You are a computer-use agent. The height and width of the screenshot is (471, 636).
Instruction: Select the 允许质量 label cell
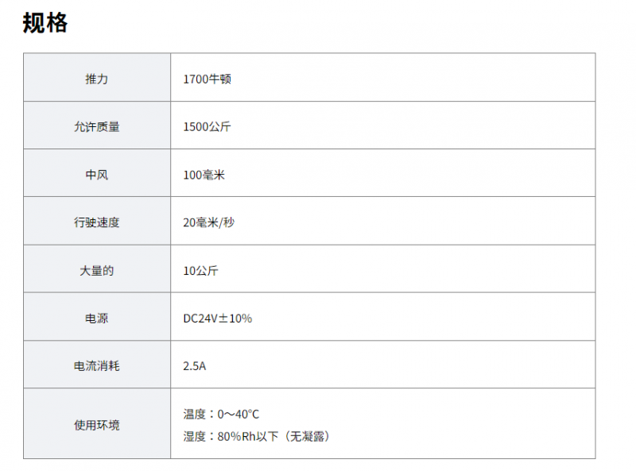(x=96, y=126)
